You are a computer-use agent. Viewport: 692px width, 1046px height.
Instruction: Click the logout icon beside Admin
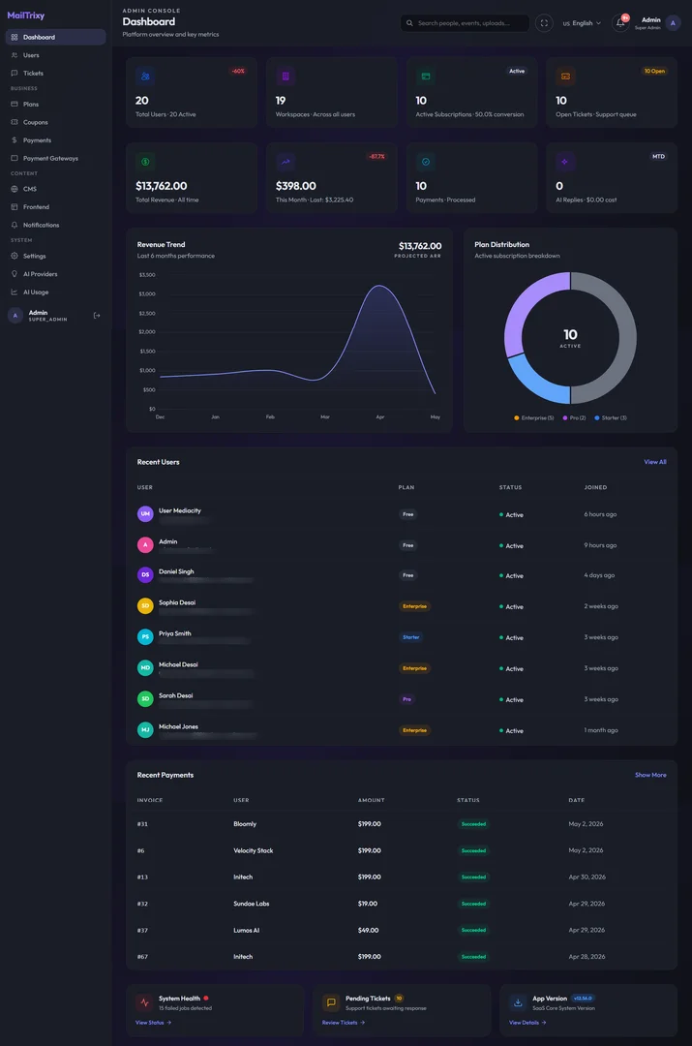97,316
